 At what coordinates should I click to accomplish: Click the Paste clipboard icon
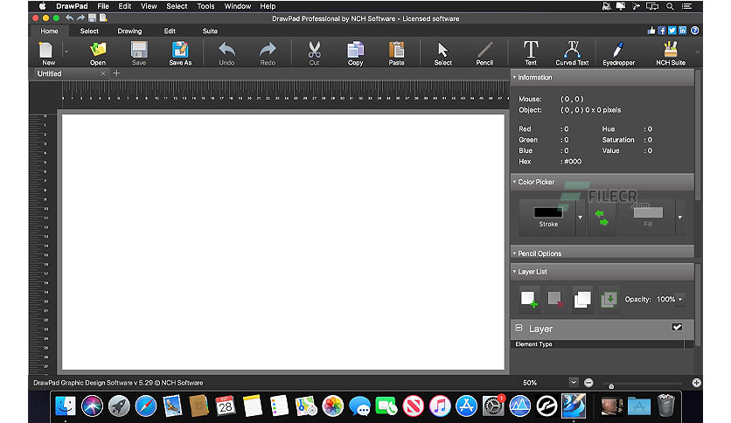click(x=396, y=53)
